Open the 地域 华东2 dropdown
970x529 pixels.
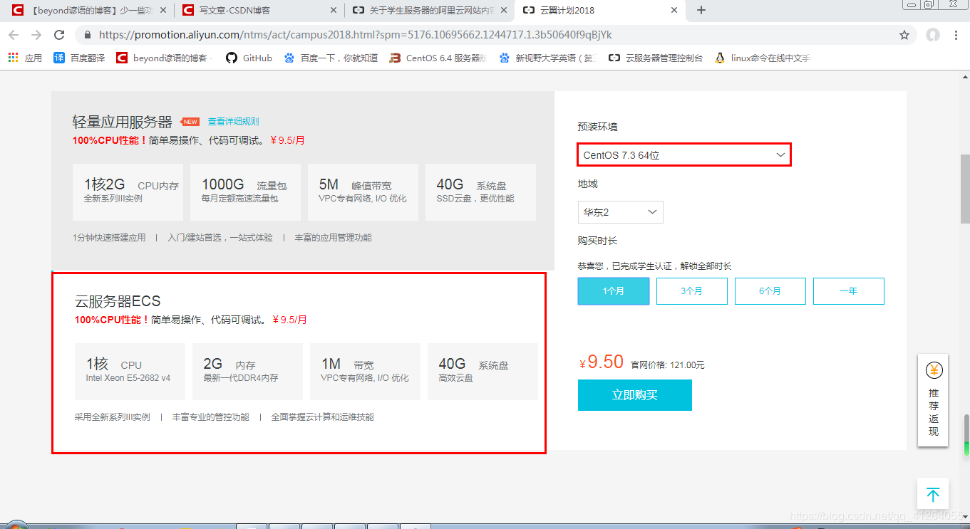620,212
